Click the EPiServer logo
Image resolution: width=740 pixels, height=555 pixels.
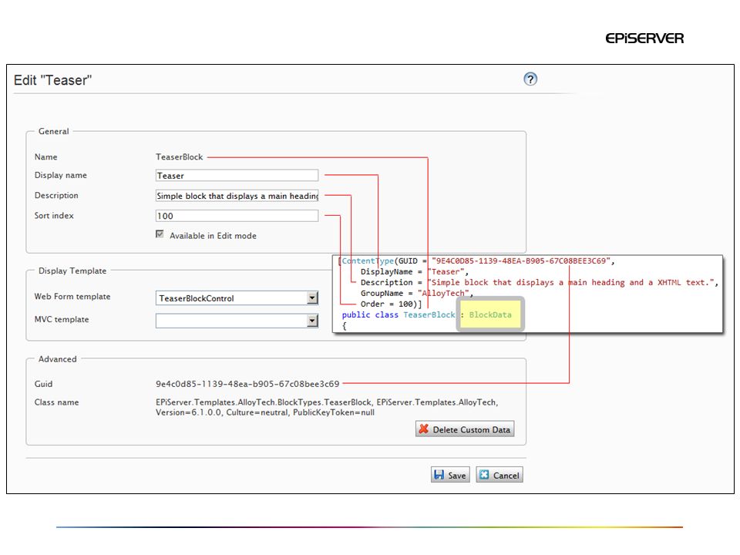click(x=644, y=39)
